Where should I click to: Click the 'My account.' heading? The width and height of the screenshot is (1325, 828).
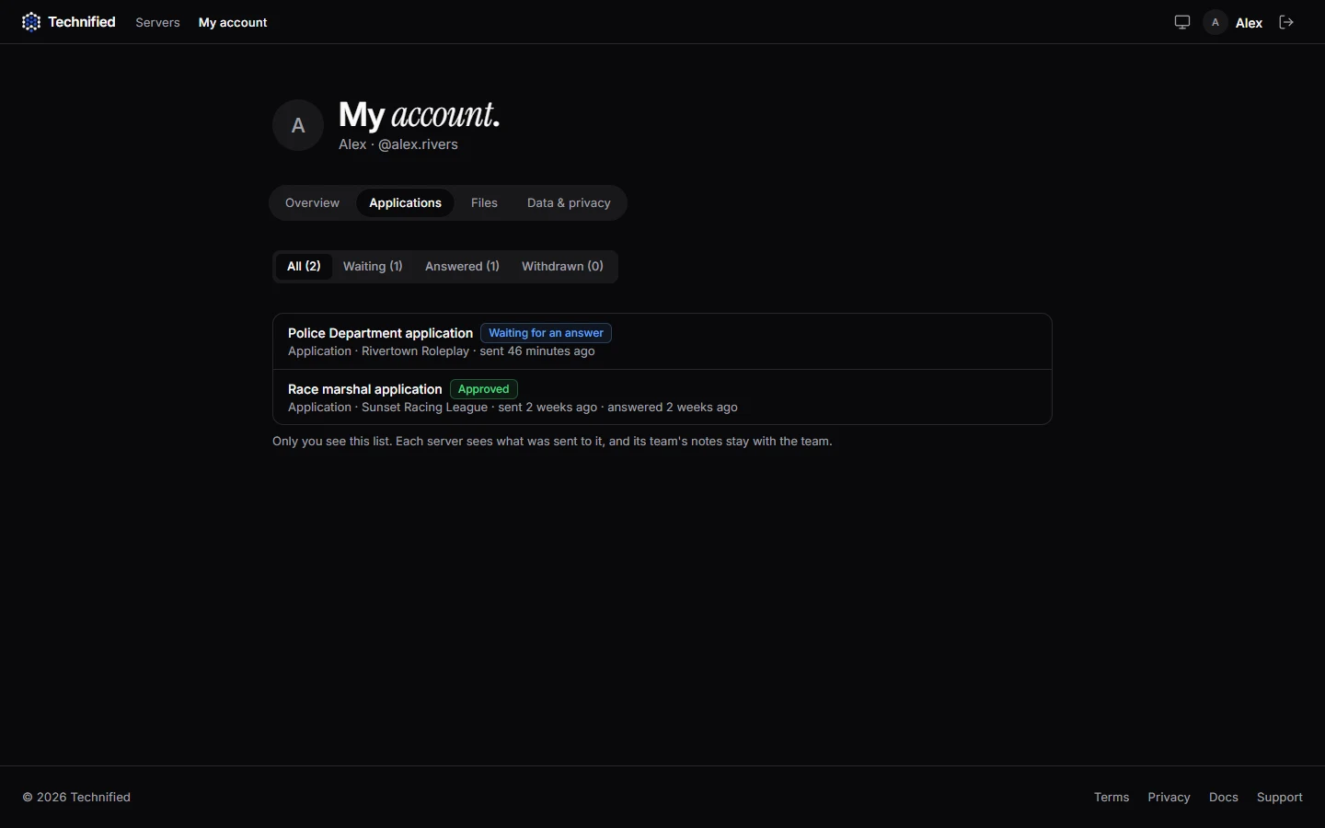click(420, 115)
